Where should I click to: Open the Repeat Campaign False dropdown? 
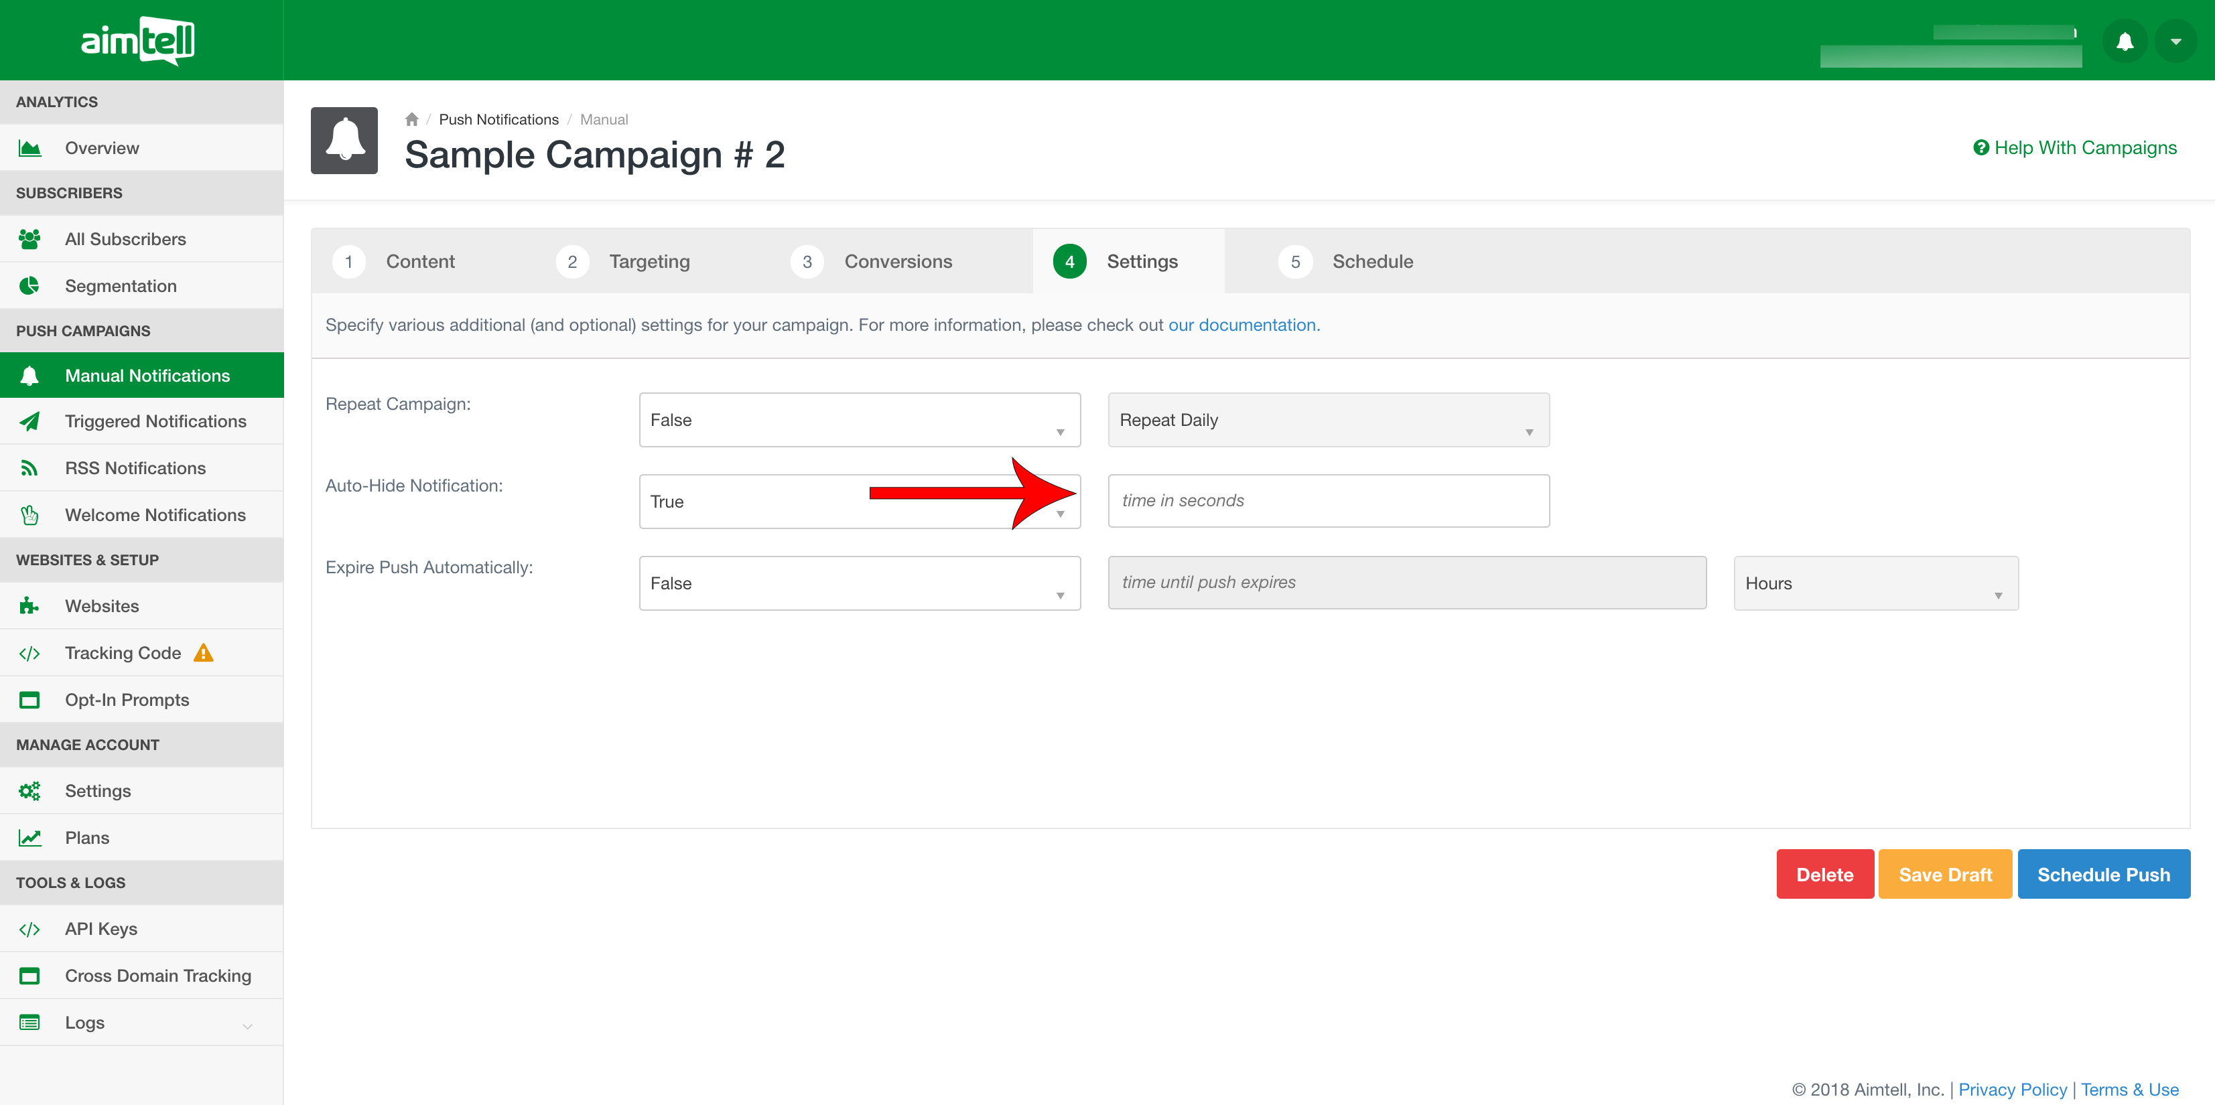point(859,420)
